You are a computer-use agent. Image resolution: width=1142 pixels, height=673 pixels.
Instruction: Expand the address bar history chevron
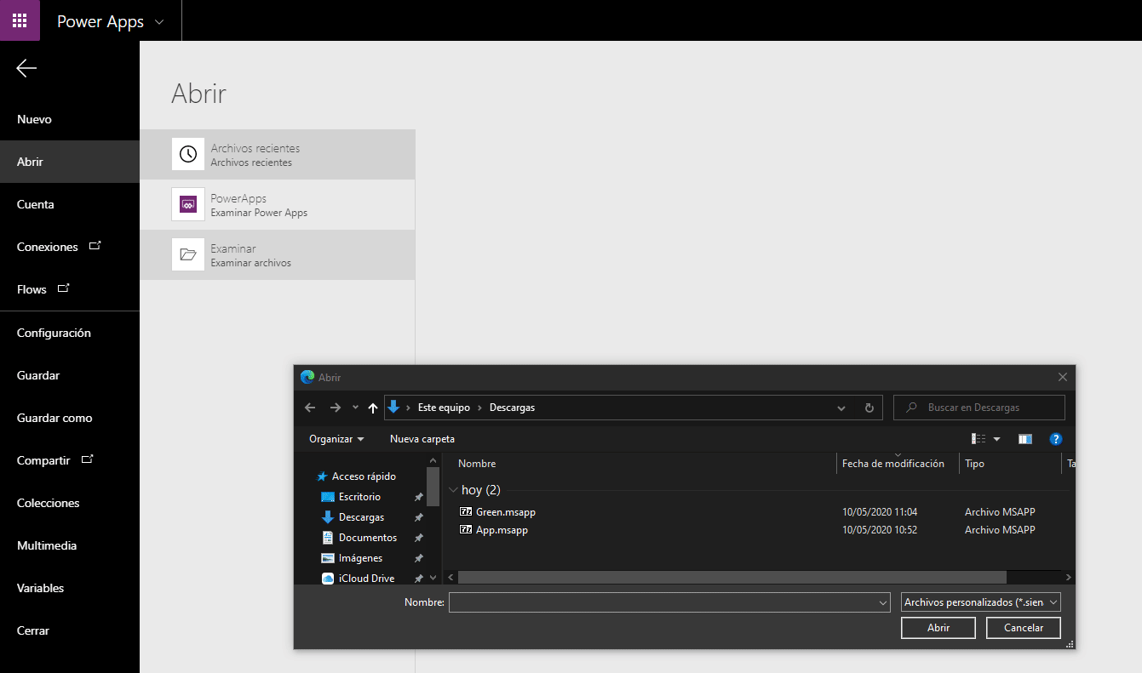841,408
